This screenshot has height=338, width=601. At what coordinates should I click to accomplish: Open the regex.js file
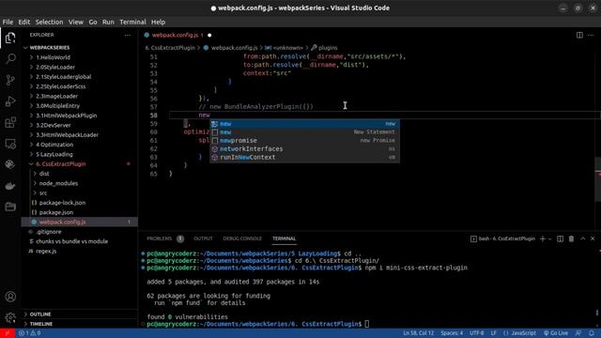(46, 251)
